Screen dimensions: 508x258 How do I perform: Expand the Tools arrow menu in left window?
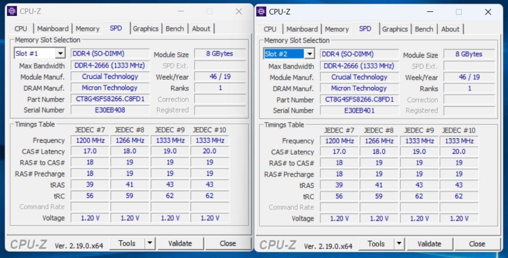coord(150,243)
